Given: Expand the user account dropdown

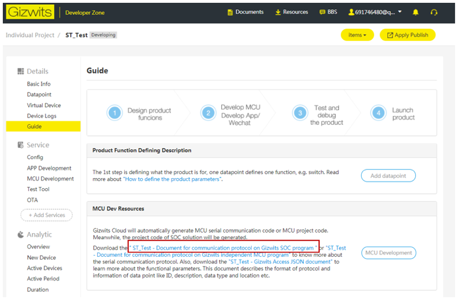Looking at the screenshot, I should (x=375, y=12).
